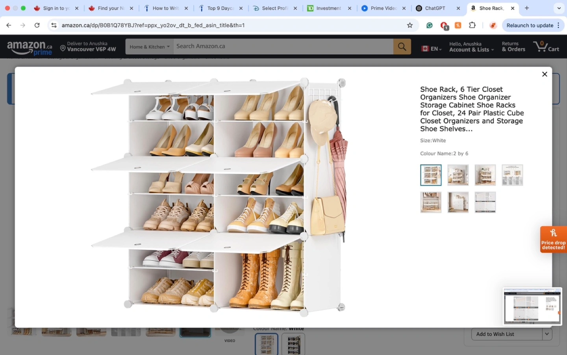Open Returns & Orders link
This screenshot has height=355, width=567.
(x=513, y=46)
